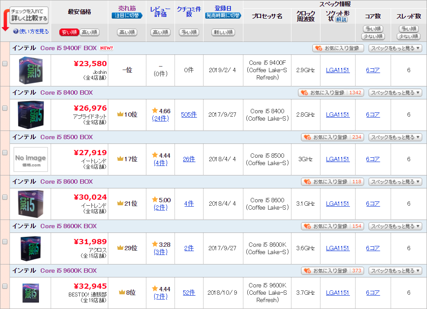Expand スペックをもっと見る for Core i5 8500
The image size is (427, 309).
[395, 137]
